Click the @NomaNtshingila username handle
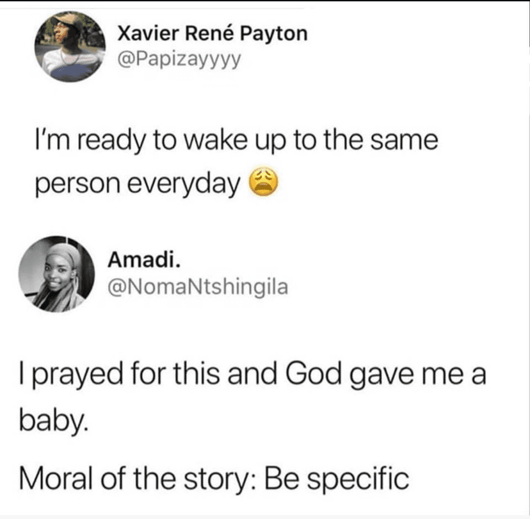 [199, 287]
